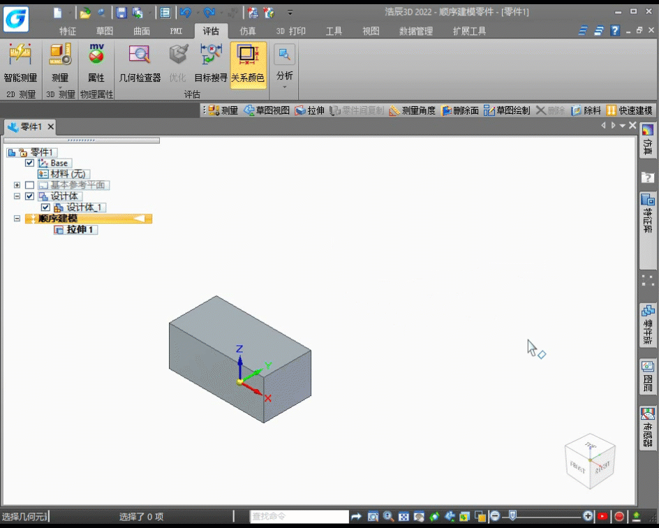
Task: Open the Smart Measure (智能测量) tool
Action: 20,63
